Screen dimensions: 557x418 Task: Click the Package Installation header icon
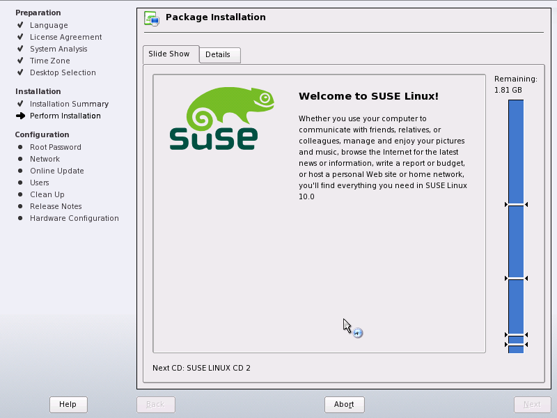[152, 19]
